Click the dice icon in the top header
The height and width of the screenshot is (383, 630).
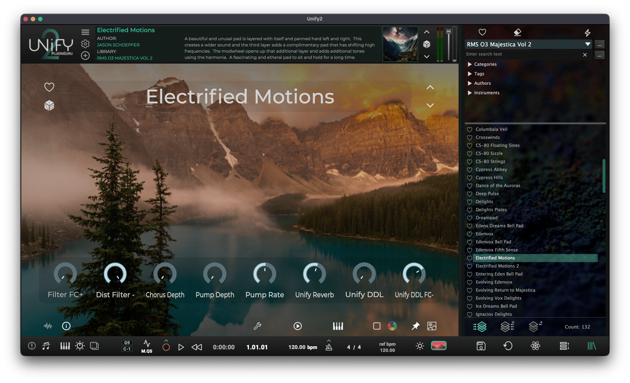click(427, 44)
